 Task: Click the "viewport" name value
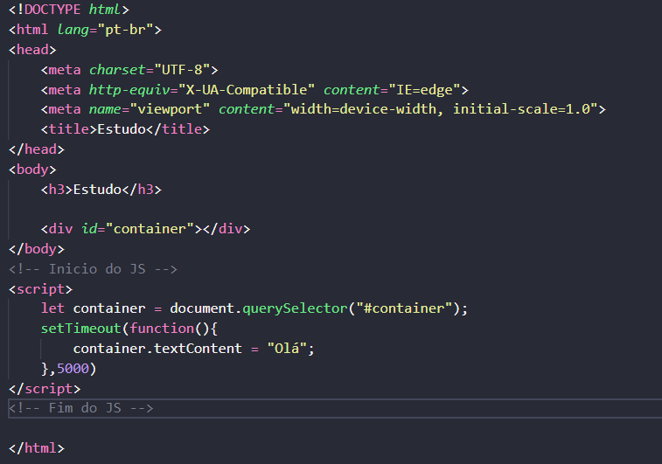(x=171, y=109)
